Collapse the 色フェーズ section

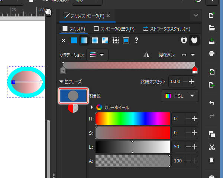61,82
